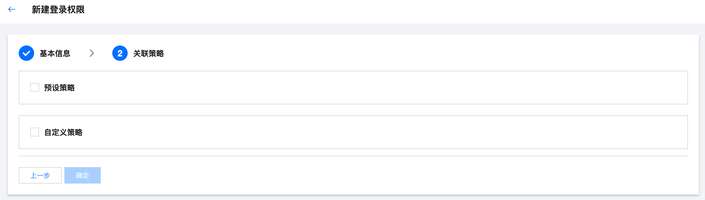The width and height of the screenshot is (705, 200).
Task: Click the blue checkmark circle for step one
Action: (x=26, y=53)
